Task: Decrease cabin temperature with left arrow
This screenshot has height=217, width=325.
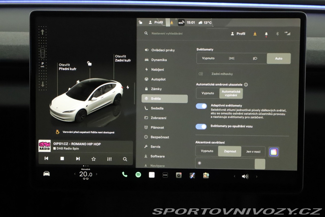Action: point(75,174)
